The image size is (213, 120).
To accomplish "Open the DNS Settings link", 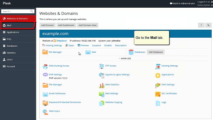I will pos(168,84).
